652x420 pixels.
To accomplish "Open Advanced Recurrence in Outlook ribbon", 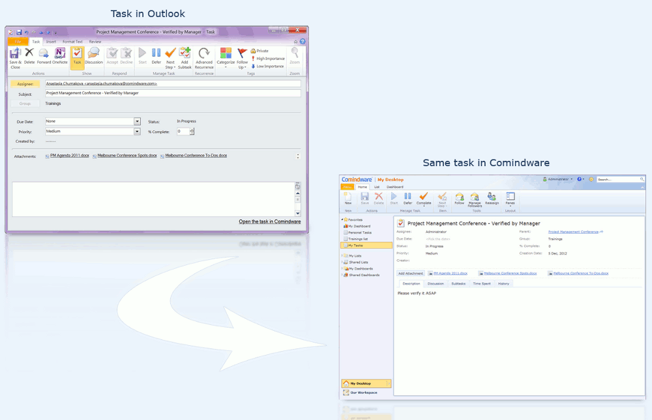I will (204, 58).
